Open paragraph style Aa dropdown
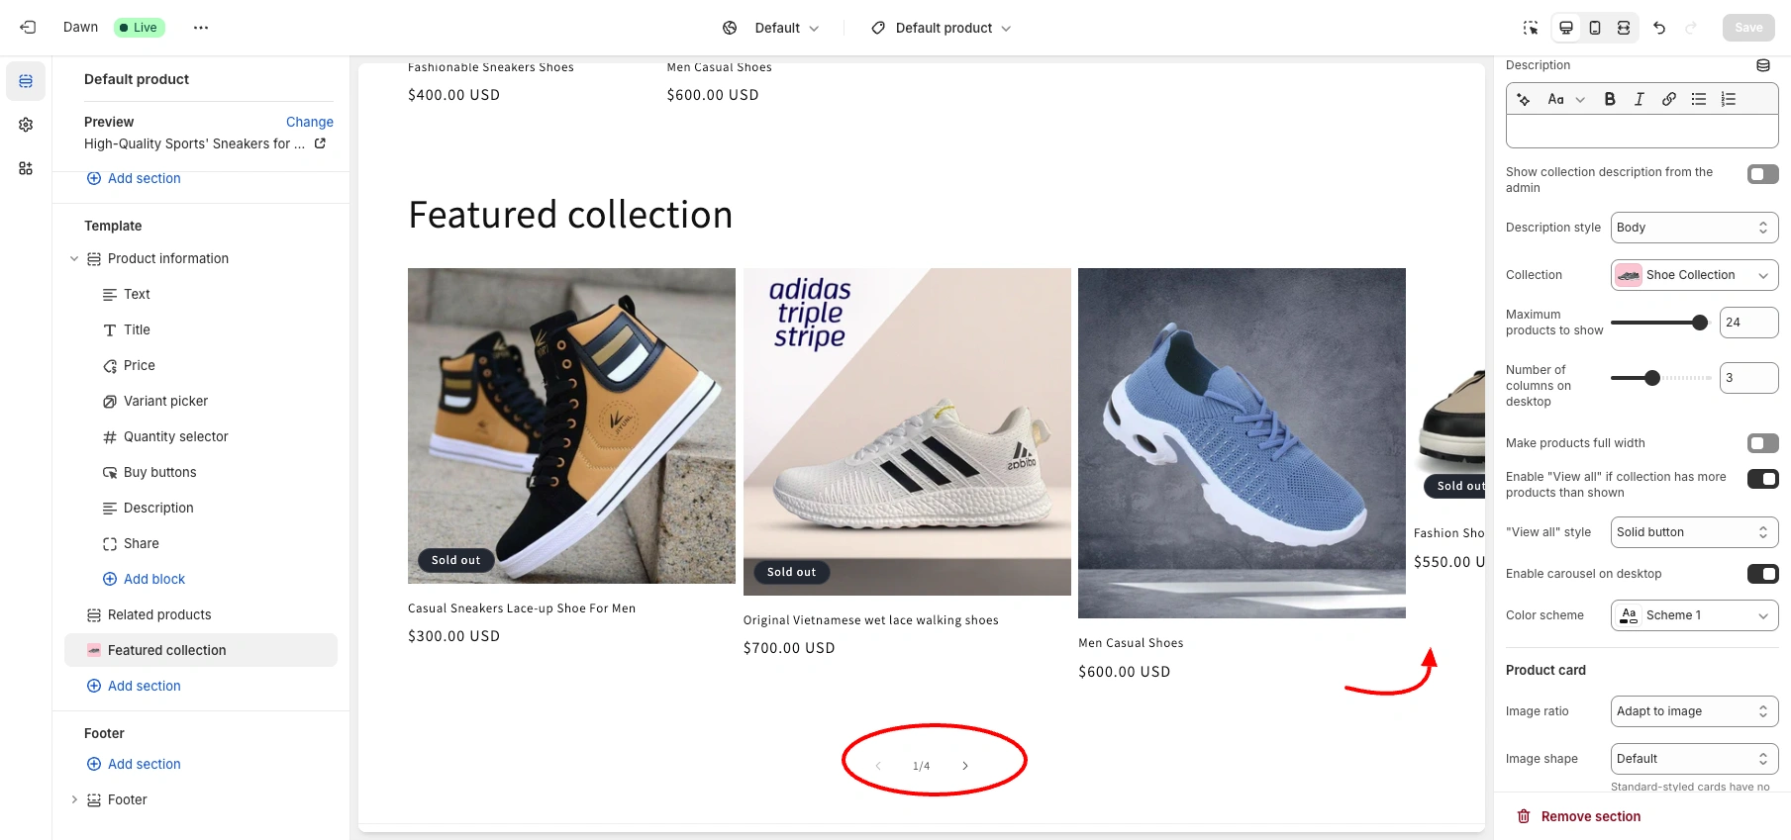This screenshot has height=840, width=1791. point(1566,99)
